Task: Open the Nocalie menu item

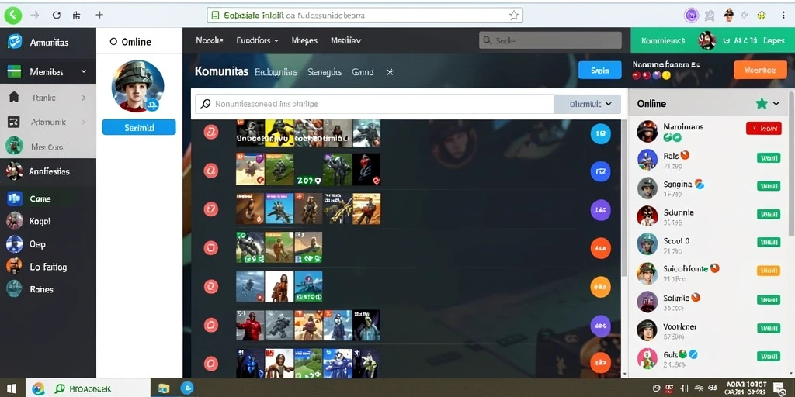Action: click(x=210, y=40)
